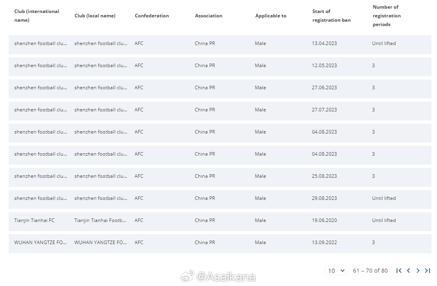
Task: Click the Number of registration periods header
Action: tap(387, 15)
